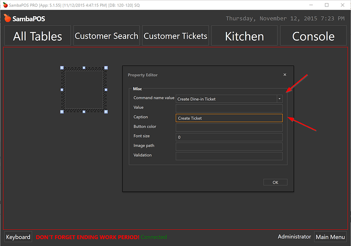Click the Button color field
The image size is (351, 246).
click(229, 128)
